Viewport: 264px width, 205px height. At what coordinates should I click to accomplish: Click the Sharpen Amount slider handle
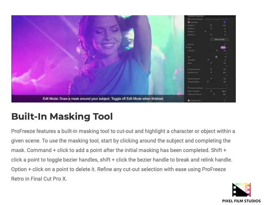tap(211, 78)
